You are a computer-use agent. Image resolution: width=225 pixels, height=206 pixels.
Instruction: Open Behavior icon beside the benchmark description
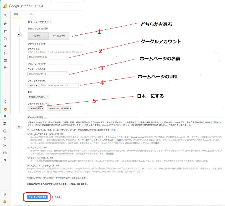pos(5,153)
